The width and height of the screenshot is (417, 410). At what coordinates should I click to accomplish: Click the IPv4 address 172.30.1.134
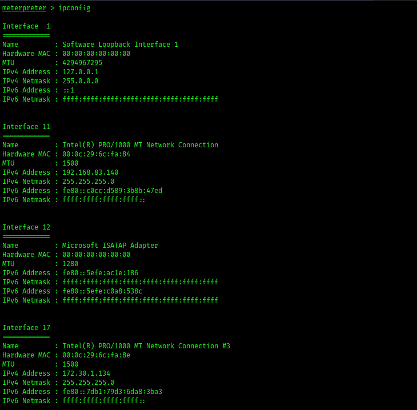[86, 373]
